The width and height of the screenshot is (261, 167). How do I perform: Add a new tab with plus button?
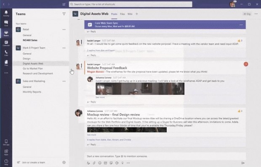tap(137, 14)
